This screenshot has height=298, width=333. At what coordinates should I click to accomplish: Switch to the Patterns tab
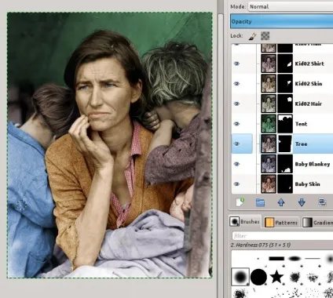coord(282,223)
